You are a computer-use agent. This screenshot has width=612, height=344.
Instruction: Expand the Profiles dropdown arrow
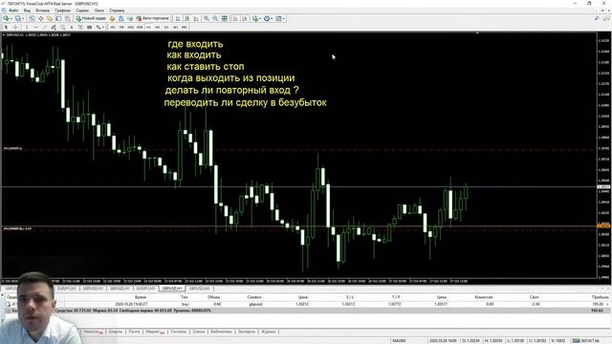pyautogui.click(x=23, y=18)
